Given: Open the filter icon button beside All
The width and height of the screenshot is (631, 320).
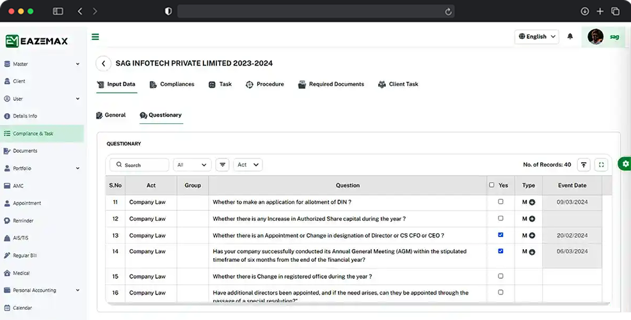Looking at the screenshot, I should [x=222, y=165].
